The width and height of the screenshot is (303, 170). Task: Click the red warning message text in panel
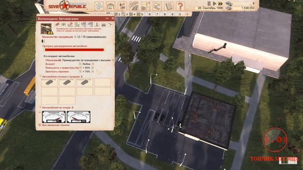tap(79, 29)
